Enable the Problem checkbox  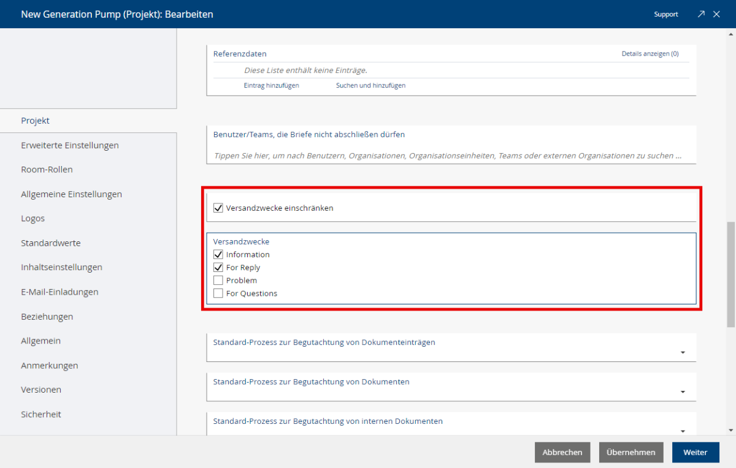[218, 281]
